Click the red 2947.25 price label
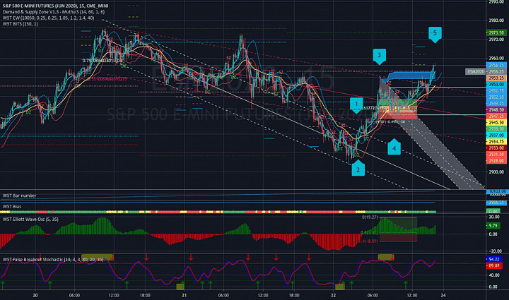Viewport: 509px width, 300px height. click(x=496, y=116)
